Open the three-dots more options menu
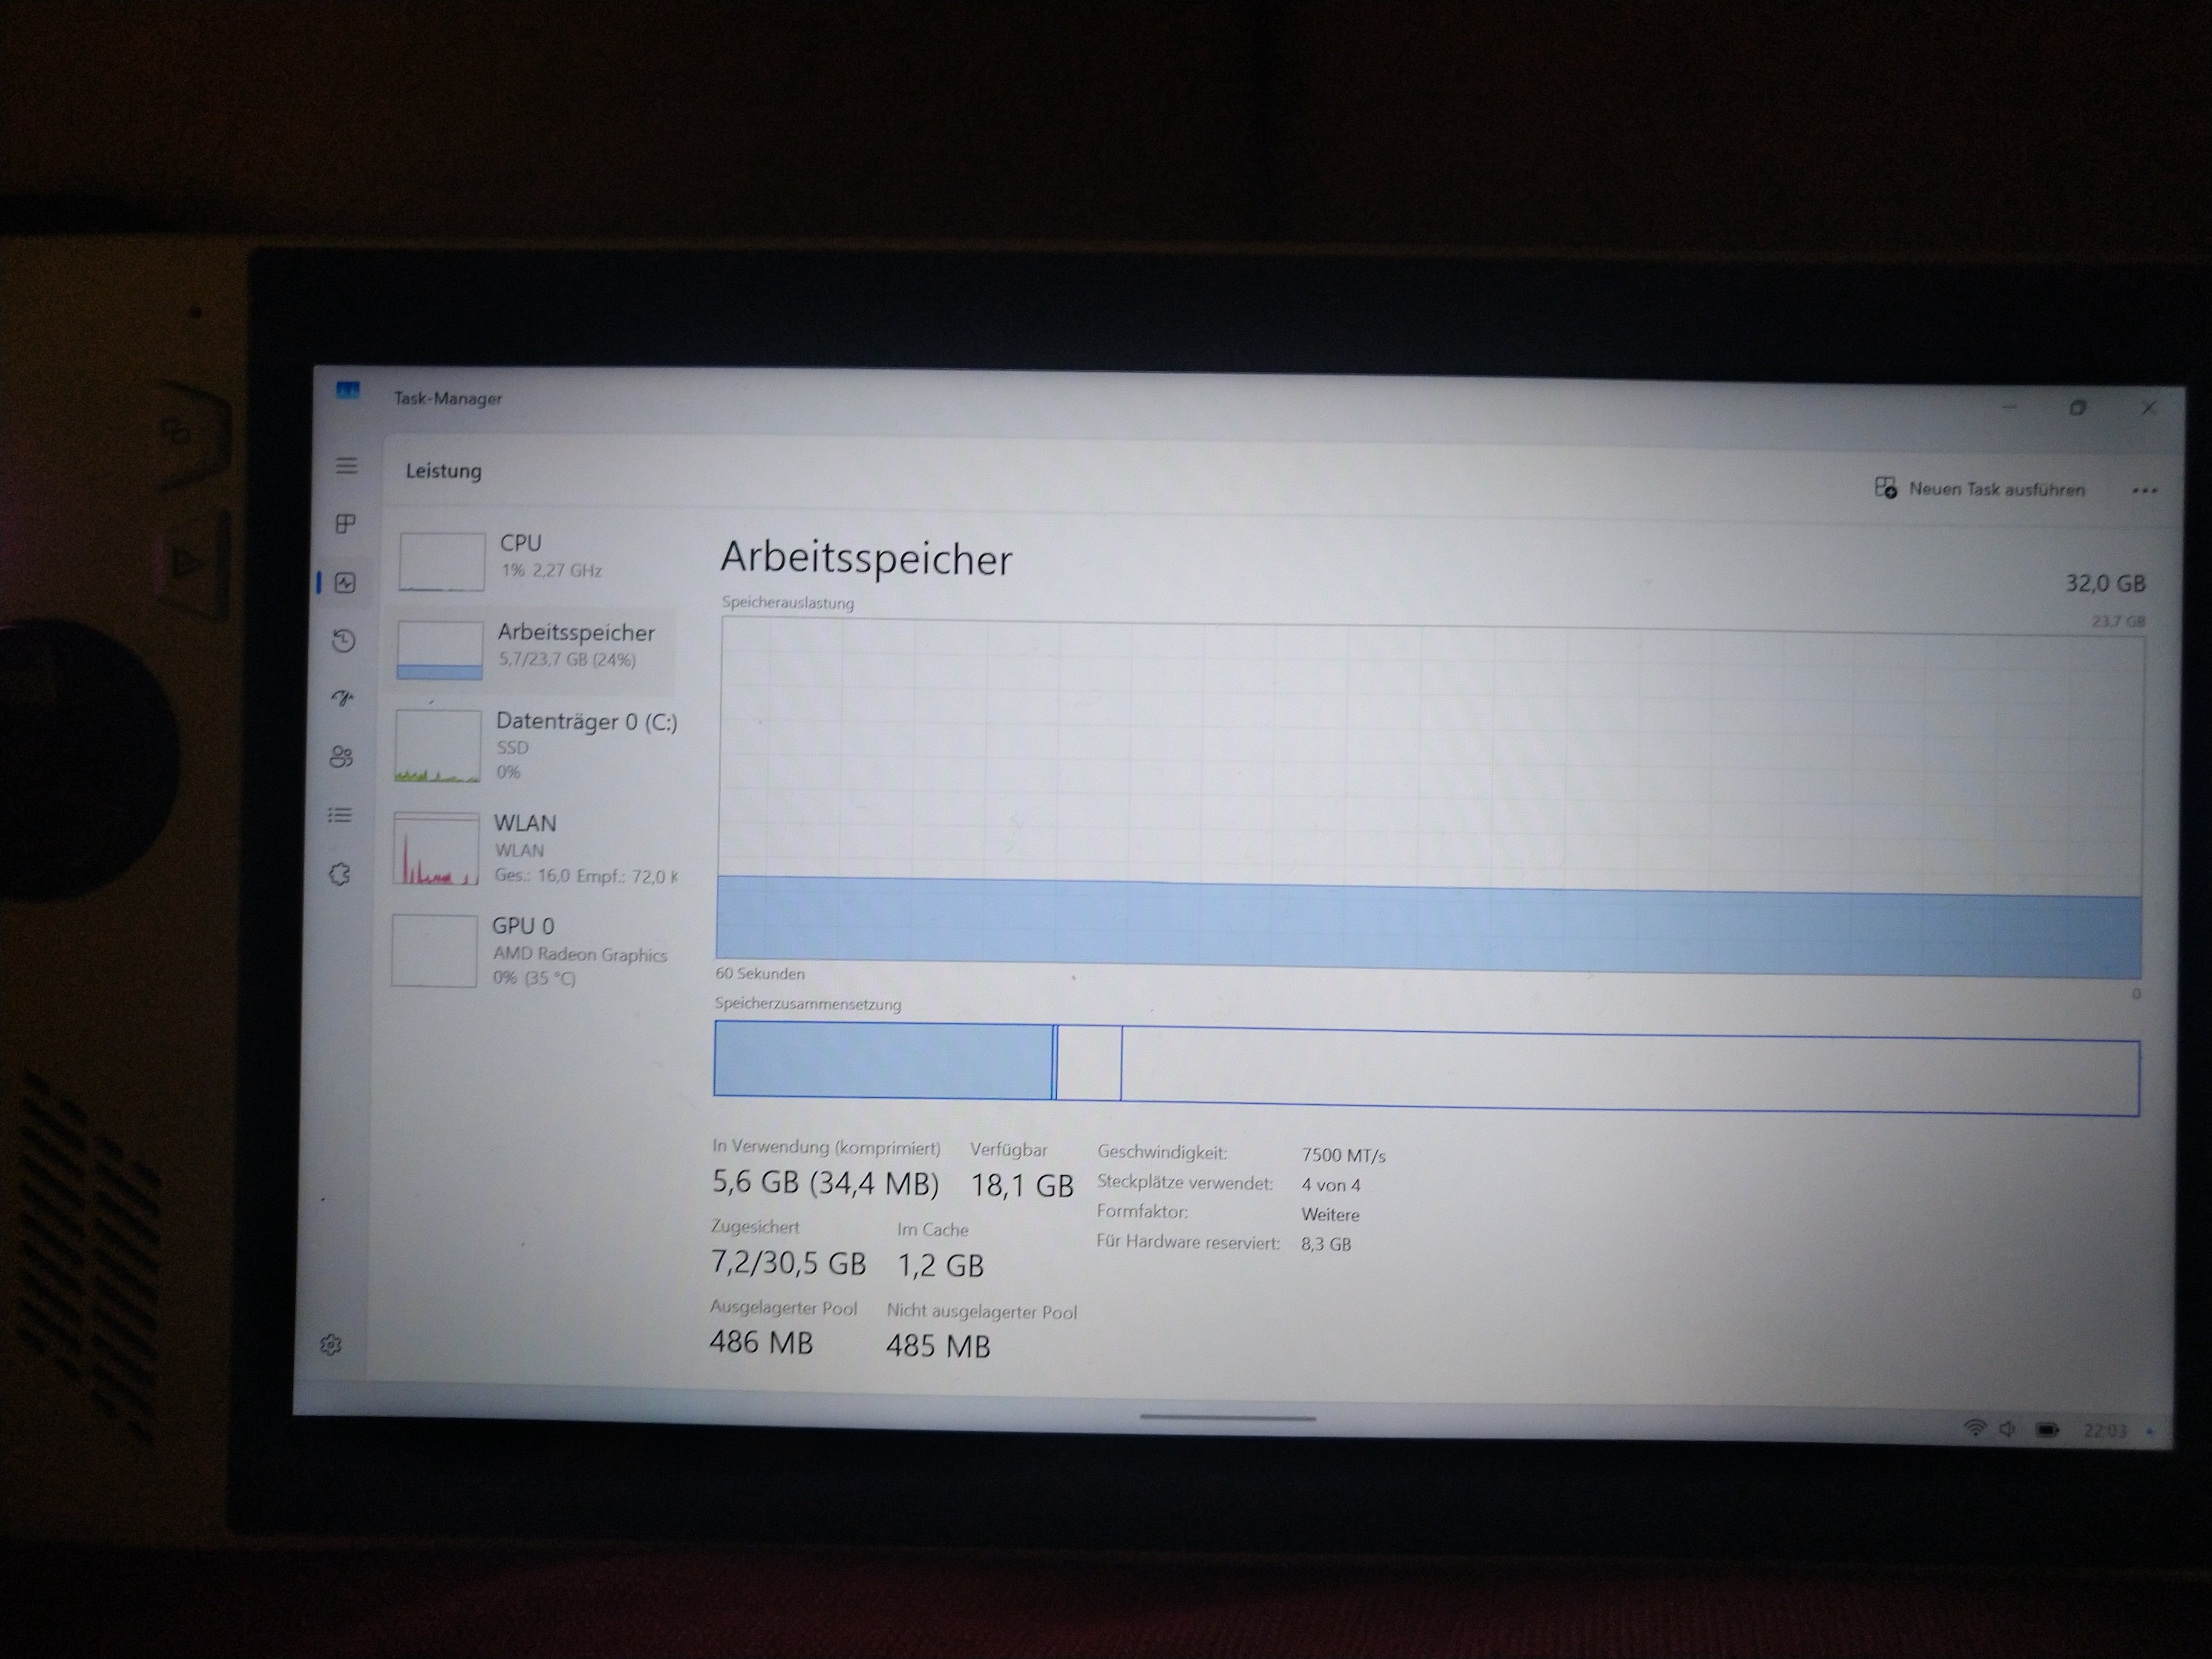This screenshot has width=2212, height=1659. 2144,491
